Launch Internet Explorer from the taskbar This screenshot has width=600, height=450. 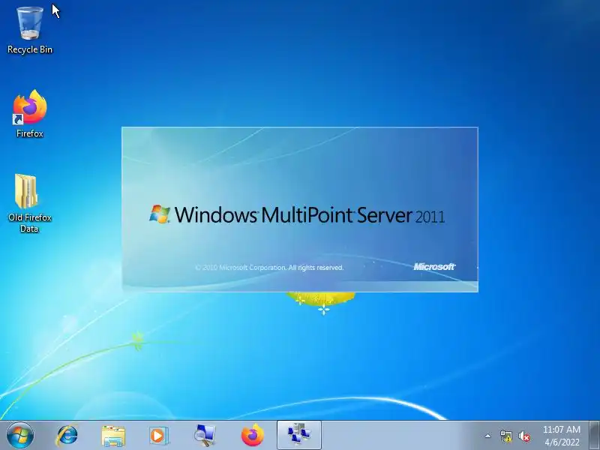[x=67, y=436]
